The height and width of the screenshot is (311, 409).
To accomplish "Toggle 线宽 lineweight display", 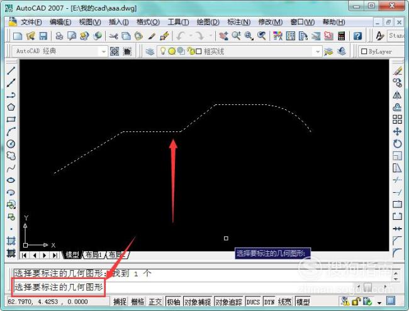I will click(284, 302).
